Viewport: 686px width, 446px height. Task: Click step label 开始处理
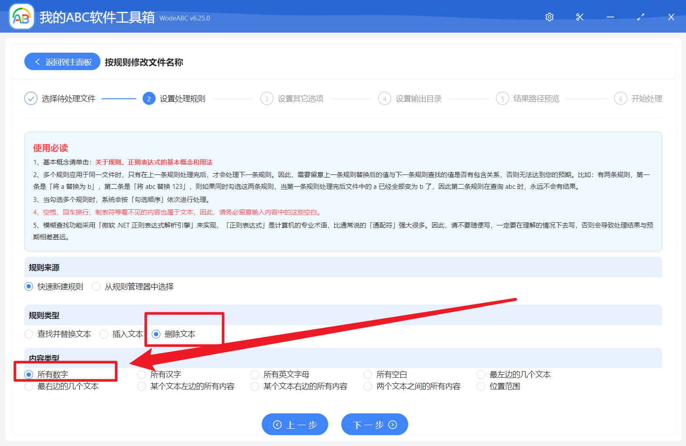click(647, 99)
